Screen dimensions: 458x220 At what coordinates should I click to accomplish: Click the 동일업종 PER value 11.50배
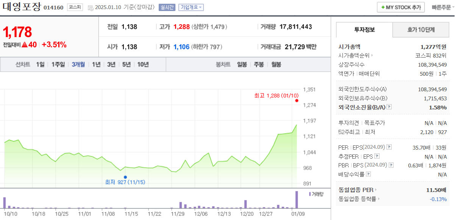(x=436, y=190)
